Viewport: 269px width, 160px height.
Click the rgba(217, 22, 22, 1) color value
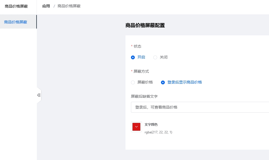click(x=158, y=132)
